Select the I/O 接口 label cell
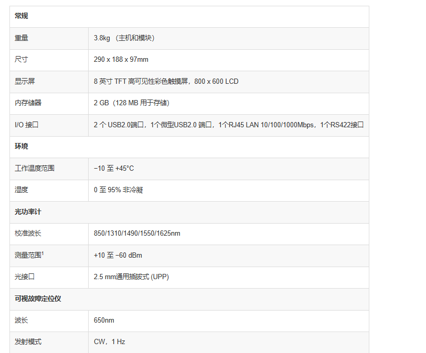This screenshot has width=426, height=353. pyautogui.click(x=26, y=125)
